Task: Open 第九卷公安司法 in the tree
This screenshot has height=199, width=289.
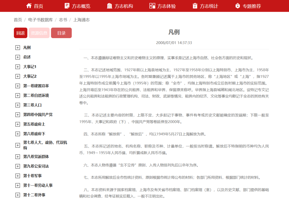Action: 36,167
